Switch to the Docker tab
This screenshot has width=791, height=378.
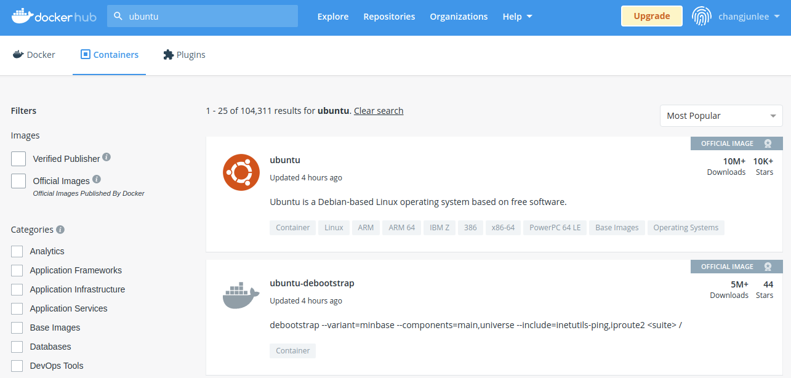(x=34, y=55)
